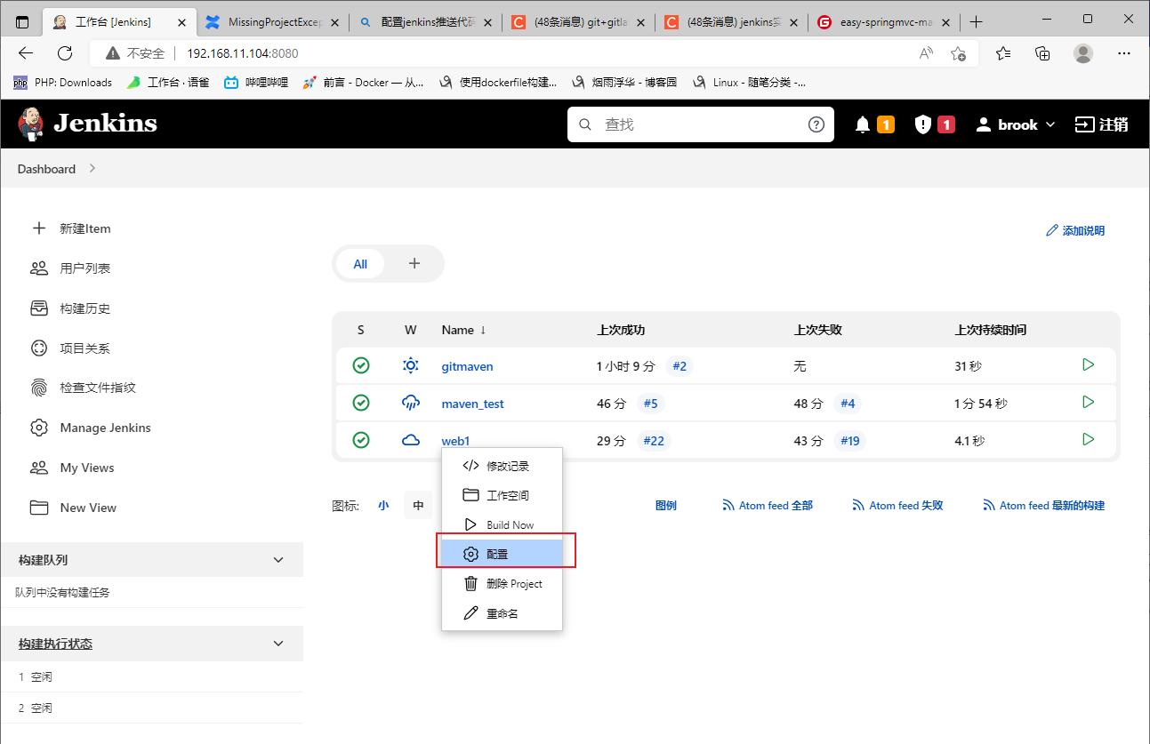Click the web1 cloudy weather icon
This screenshot has width=1150, height=744.
[410, 440]
